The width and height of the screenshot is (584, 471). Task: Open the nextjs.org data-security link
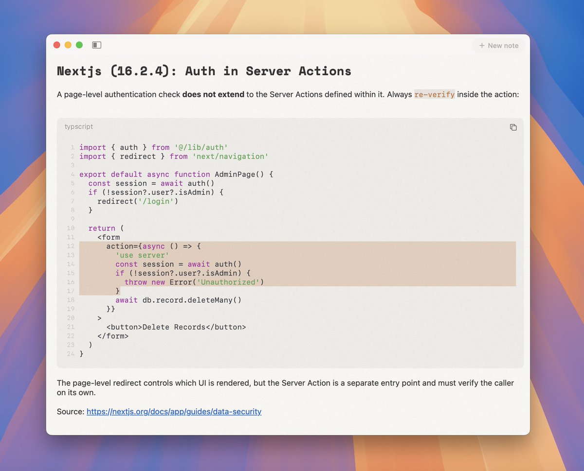(174, 411)
